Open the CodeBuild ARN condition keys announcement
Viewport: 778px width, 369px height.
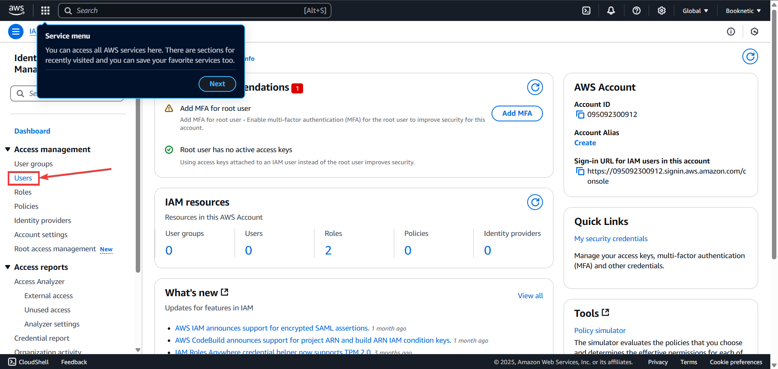pyautogui.click(x=313, y=340)
